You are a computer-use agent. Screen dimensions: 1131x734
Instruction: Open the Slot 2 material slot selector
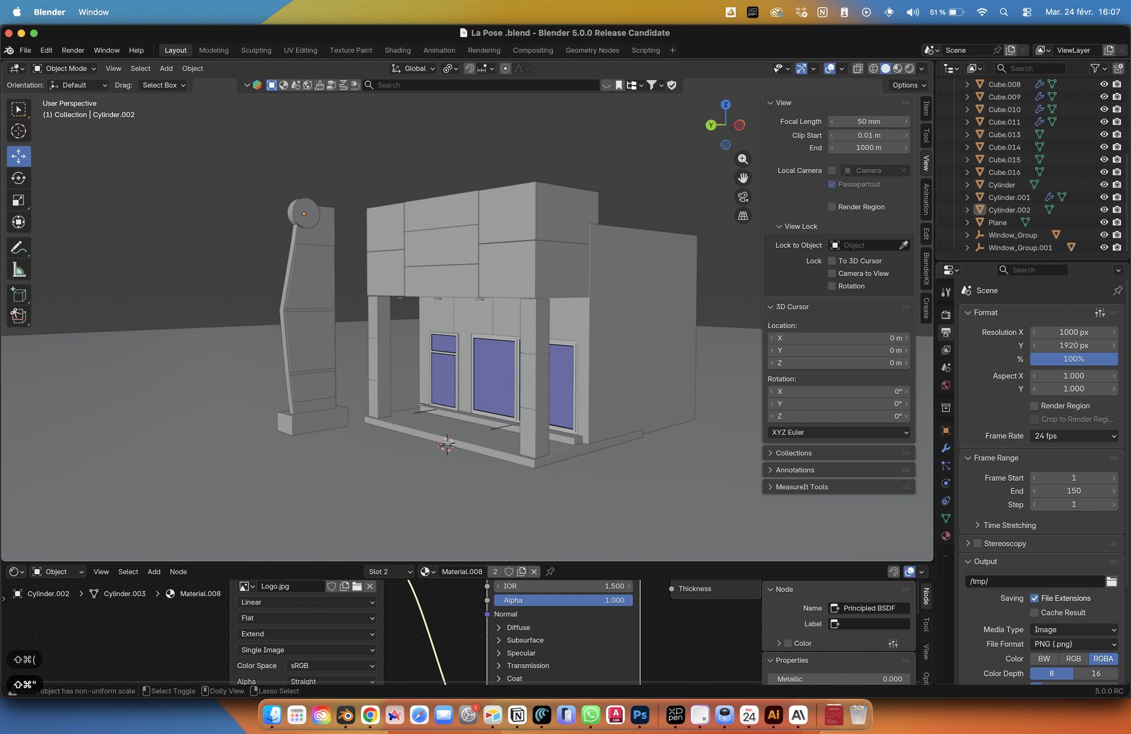coord(389,572)
